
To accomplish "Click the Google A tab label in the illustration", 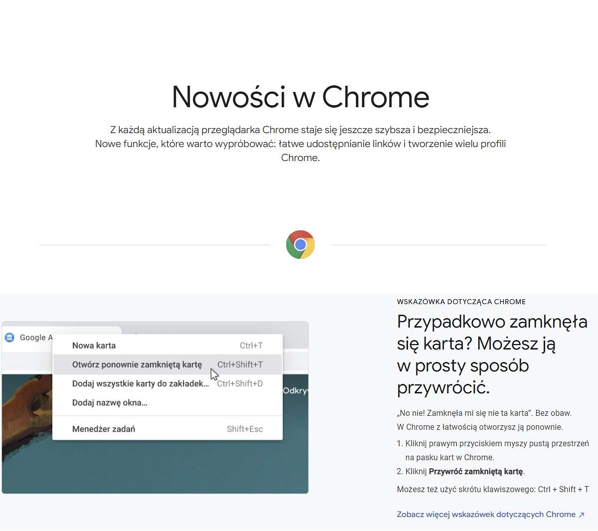I will (x=36, y=338).
